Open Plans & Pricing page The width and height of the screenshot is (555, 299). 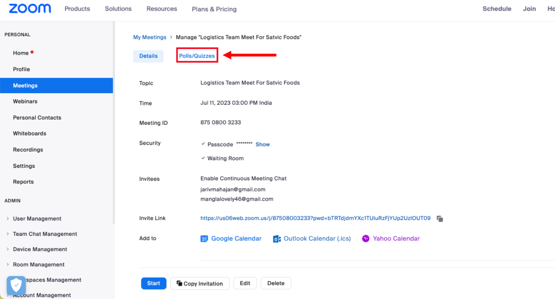coord(214,9)
